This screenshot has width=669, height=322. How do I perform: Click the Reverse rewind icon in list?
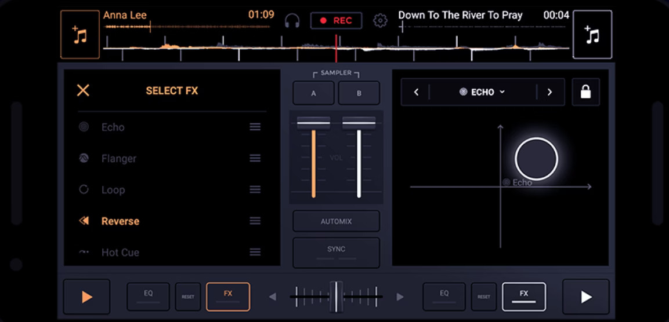tap(84, 221)
